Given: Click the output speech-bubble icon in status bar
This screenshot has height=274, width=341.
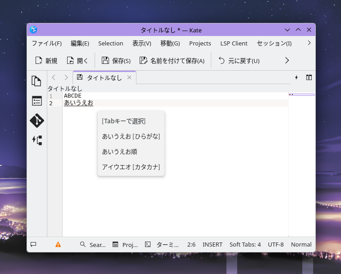Looking at the screenshot, I should (x=33, y=245).
